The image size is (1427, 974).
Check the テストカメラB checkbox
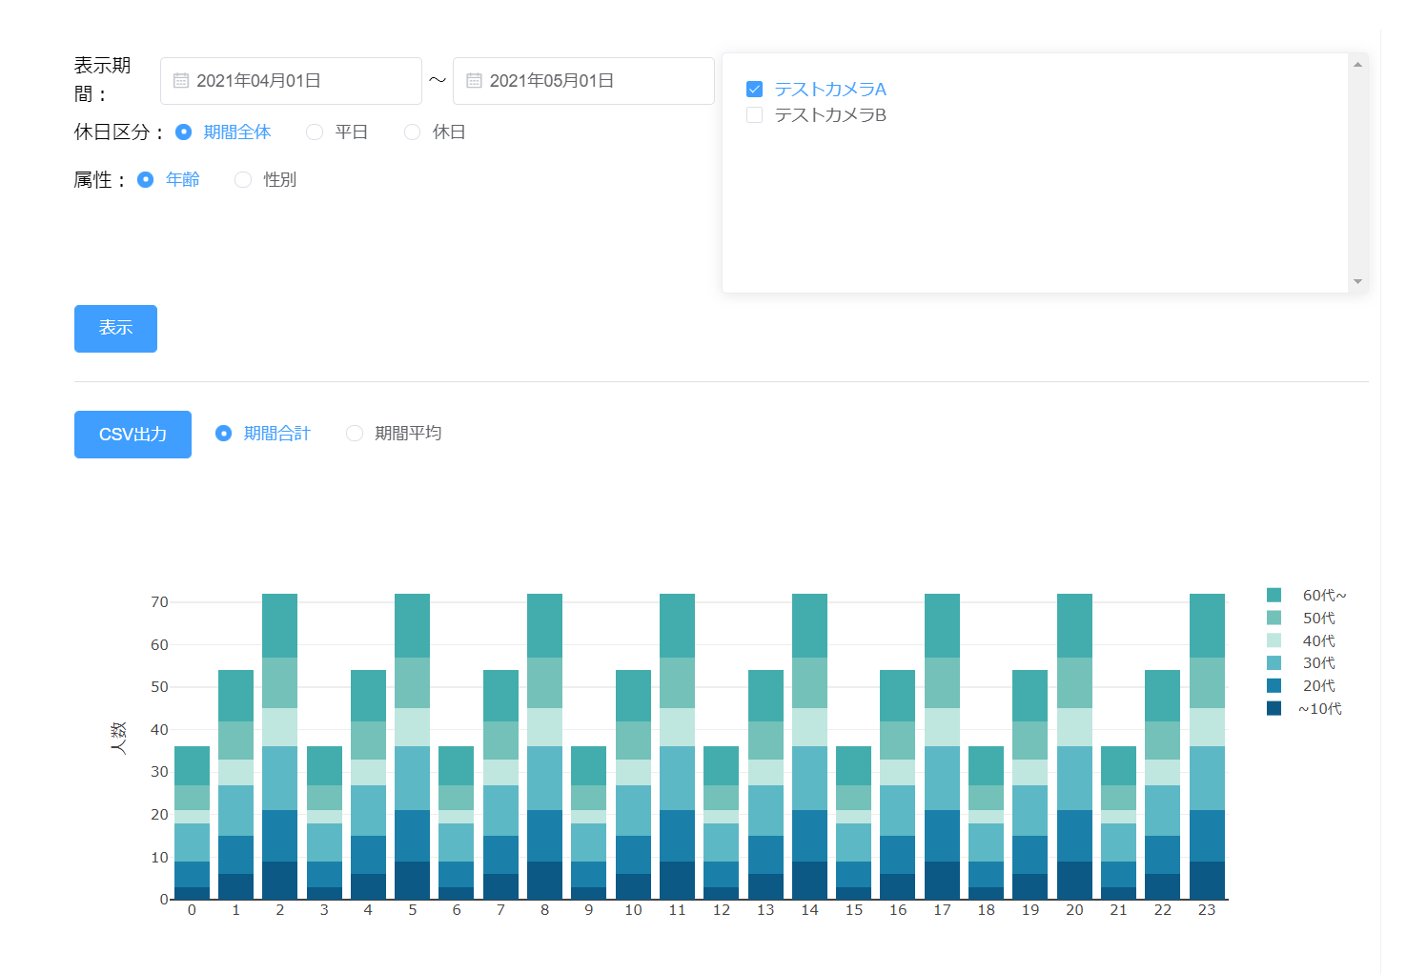click(x=754, y=115)
